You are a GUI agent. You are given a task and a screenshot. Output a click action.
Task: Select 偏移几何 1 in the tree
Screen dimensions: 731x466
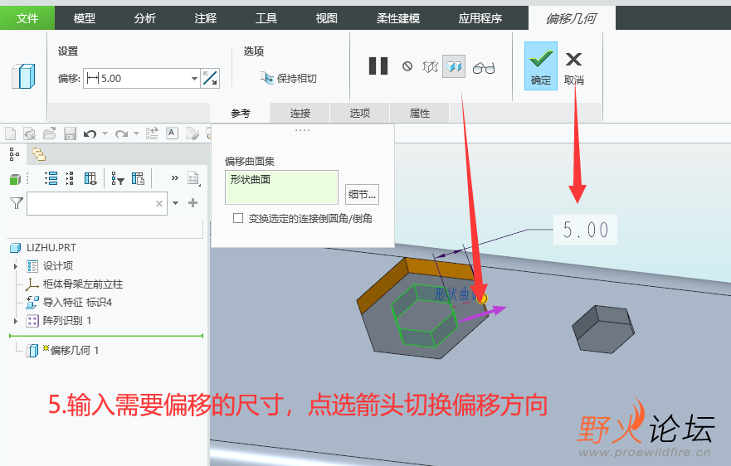[x=74, y=351]
